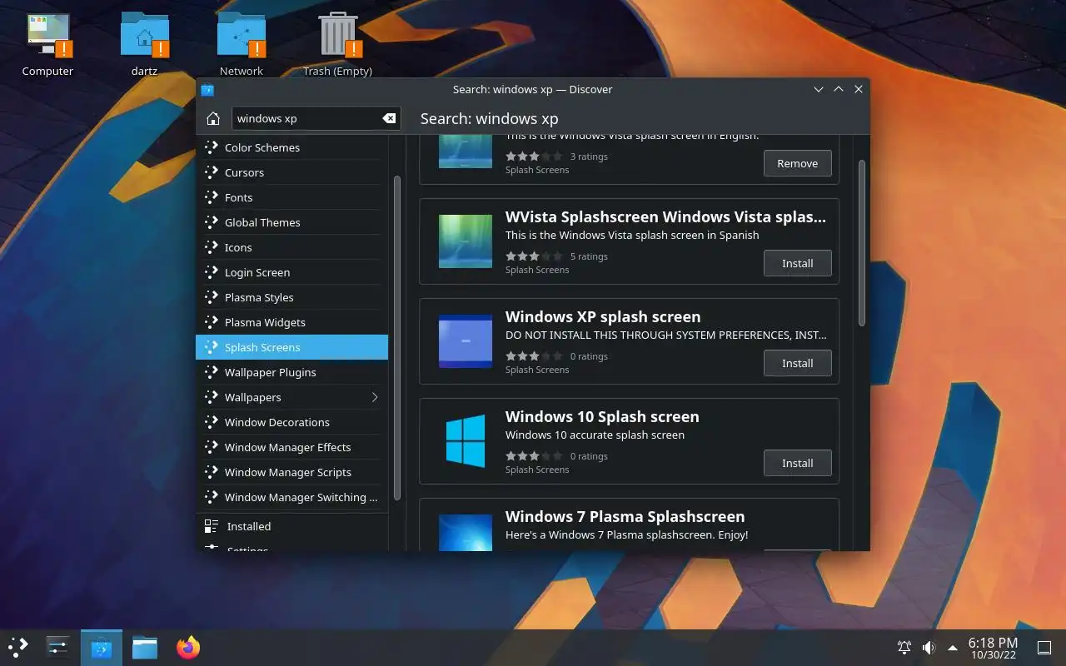Image resolution: width=1066 pixels, height=666 pixels.
Task: Open the Trash (Empty) desktop icon
Action: coord(337,45)
